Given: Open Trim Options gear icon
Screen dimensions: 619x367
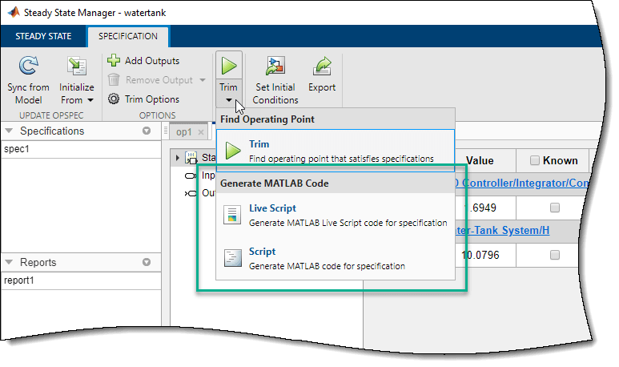Looking at the screenshot, I should [x=114, y=99].
